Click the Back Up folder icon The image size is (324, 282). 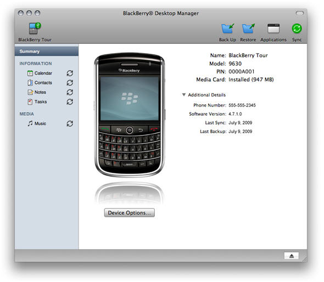227,29
